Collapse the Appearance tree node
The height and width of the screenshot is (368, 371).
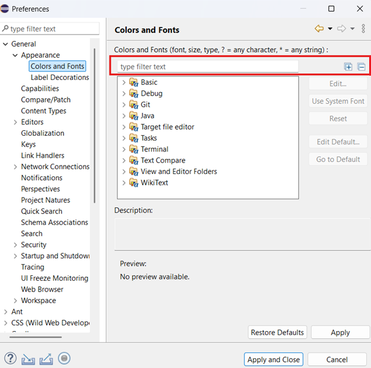click(15, 55)
